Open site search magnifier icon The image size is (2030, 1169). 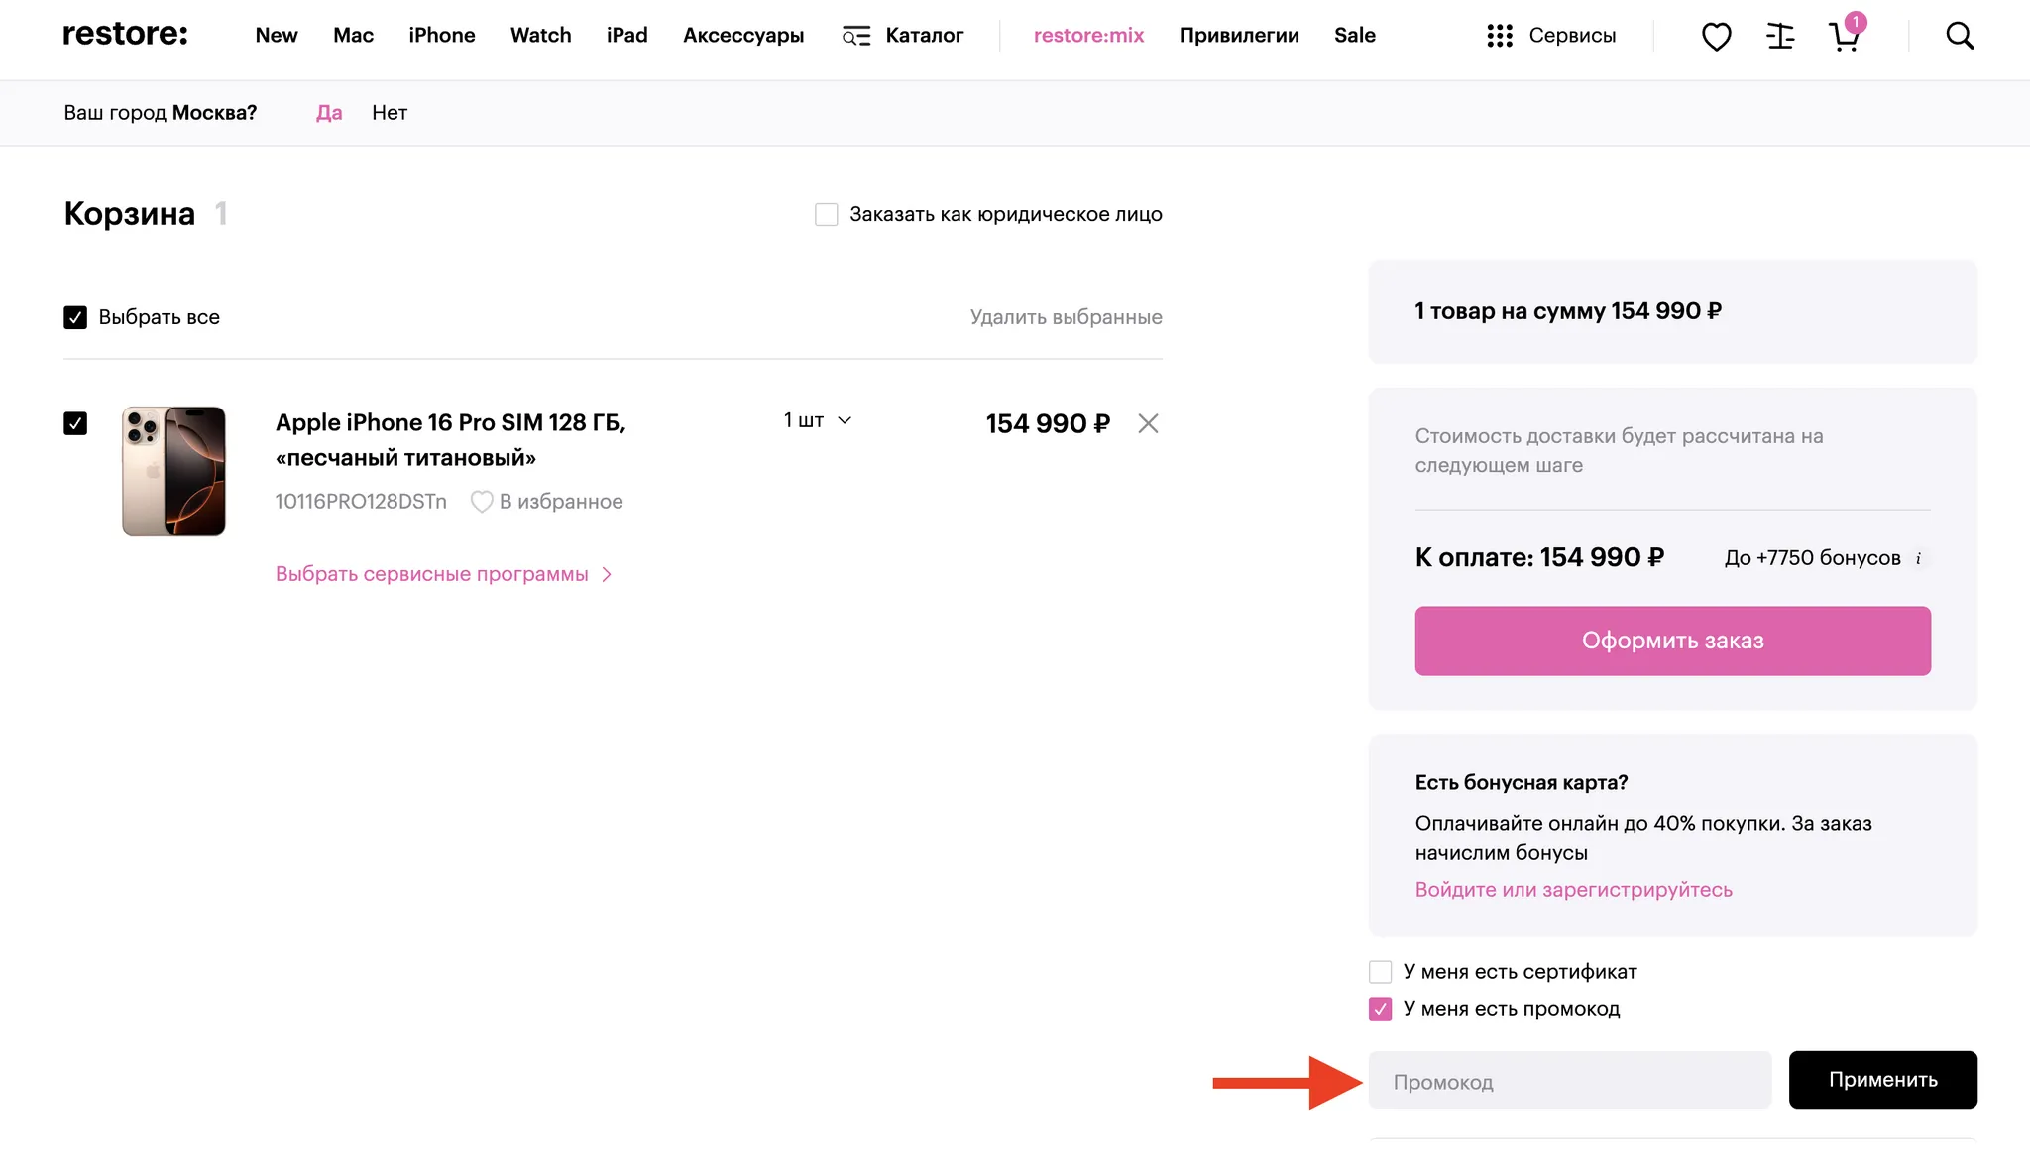[x=1960, y=36]
